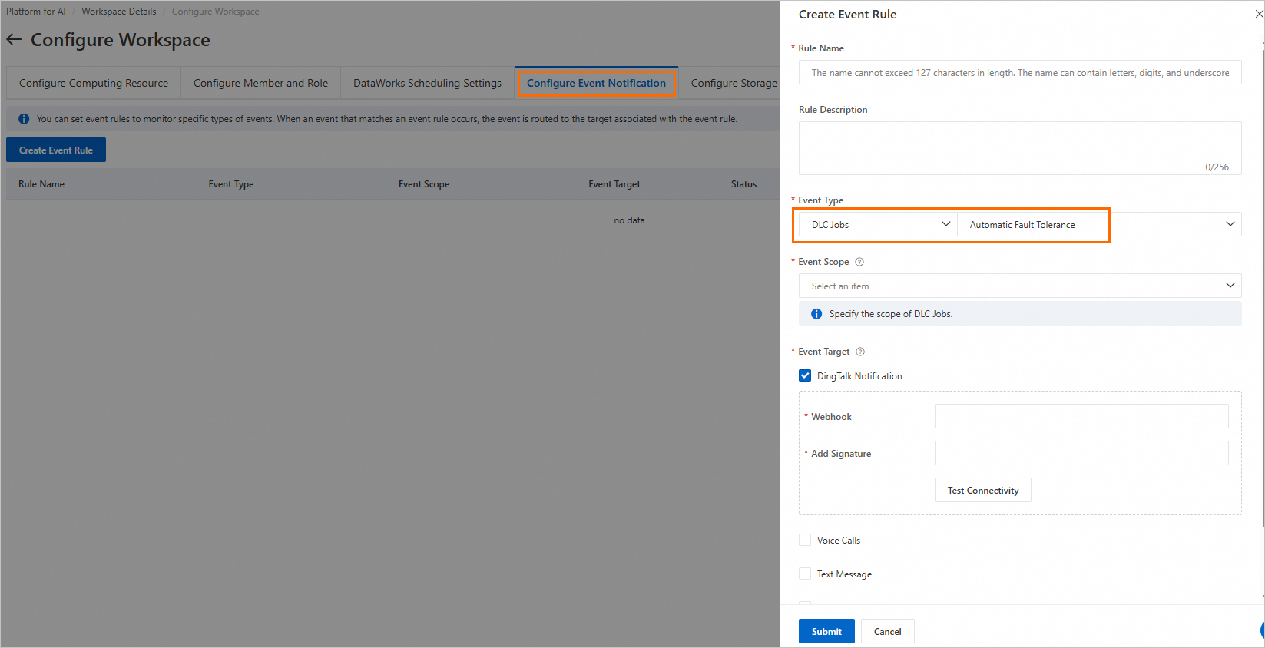
Task: Enable the Text Message checkbox
Action: pos(805,574)
